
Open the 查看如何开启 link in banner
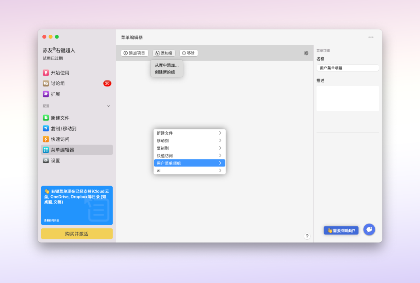(51, 220)
